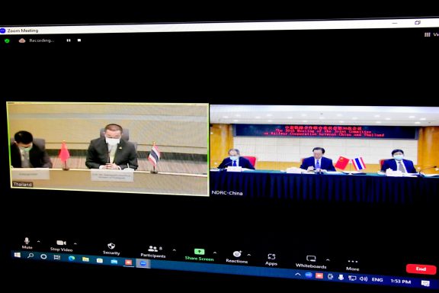The height and width of the screenshot is (293, 439).
Task: Open Whiteboards
Action: [x=311, y=262]
